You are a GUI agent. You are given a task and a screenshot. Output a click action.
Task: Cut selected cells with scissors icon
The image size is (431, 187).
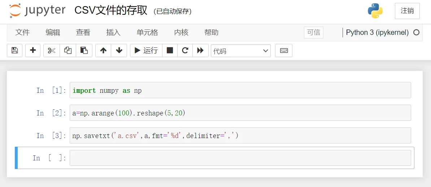(x=52, y=51)
